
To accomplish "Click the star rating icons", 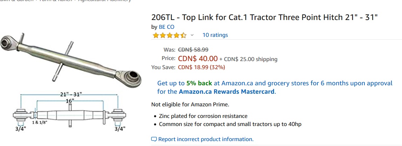I will point(169,35).
